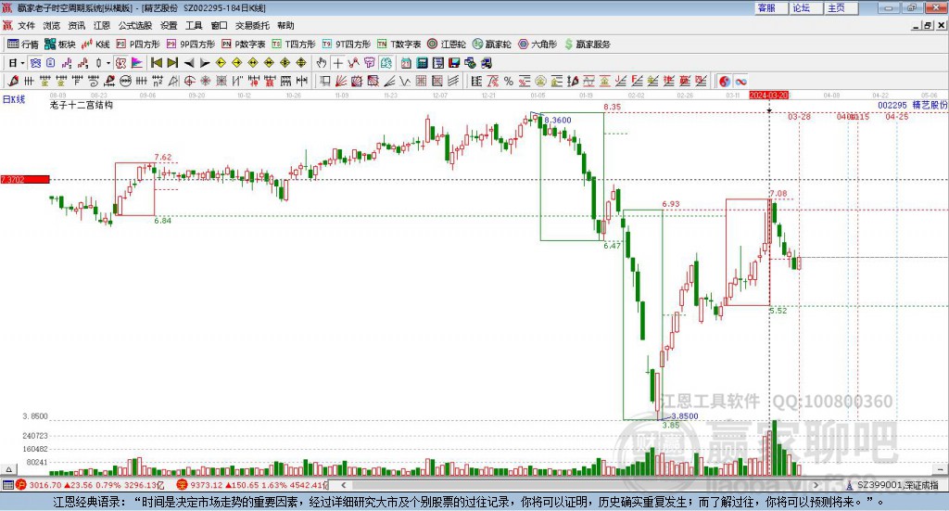This screenshot has width=949, height=511.
Task: Select the protractor angle tool
Action: pyautogui.click(x=173, y=81)
